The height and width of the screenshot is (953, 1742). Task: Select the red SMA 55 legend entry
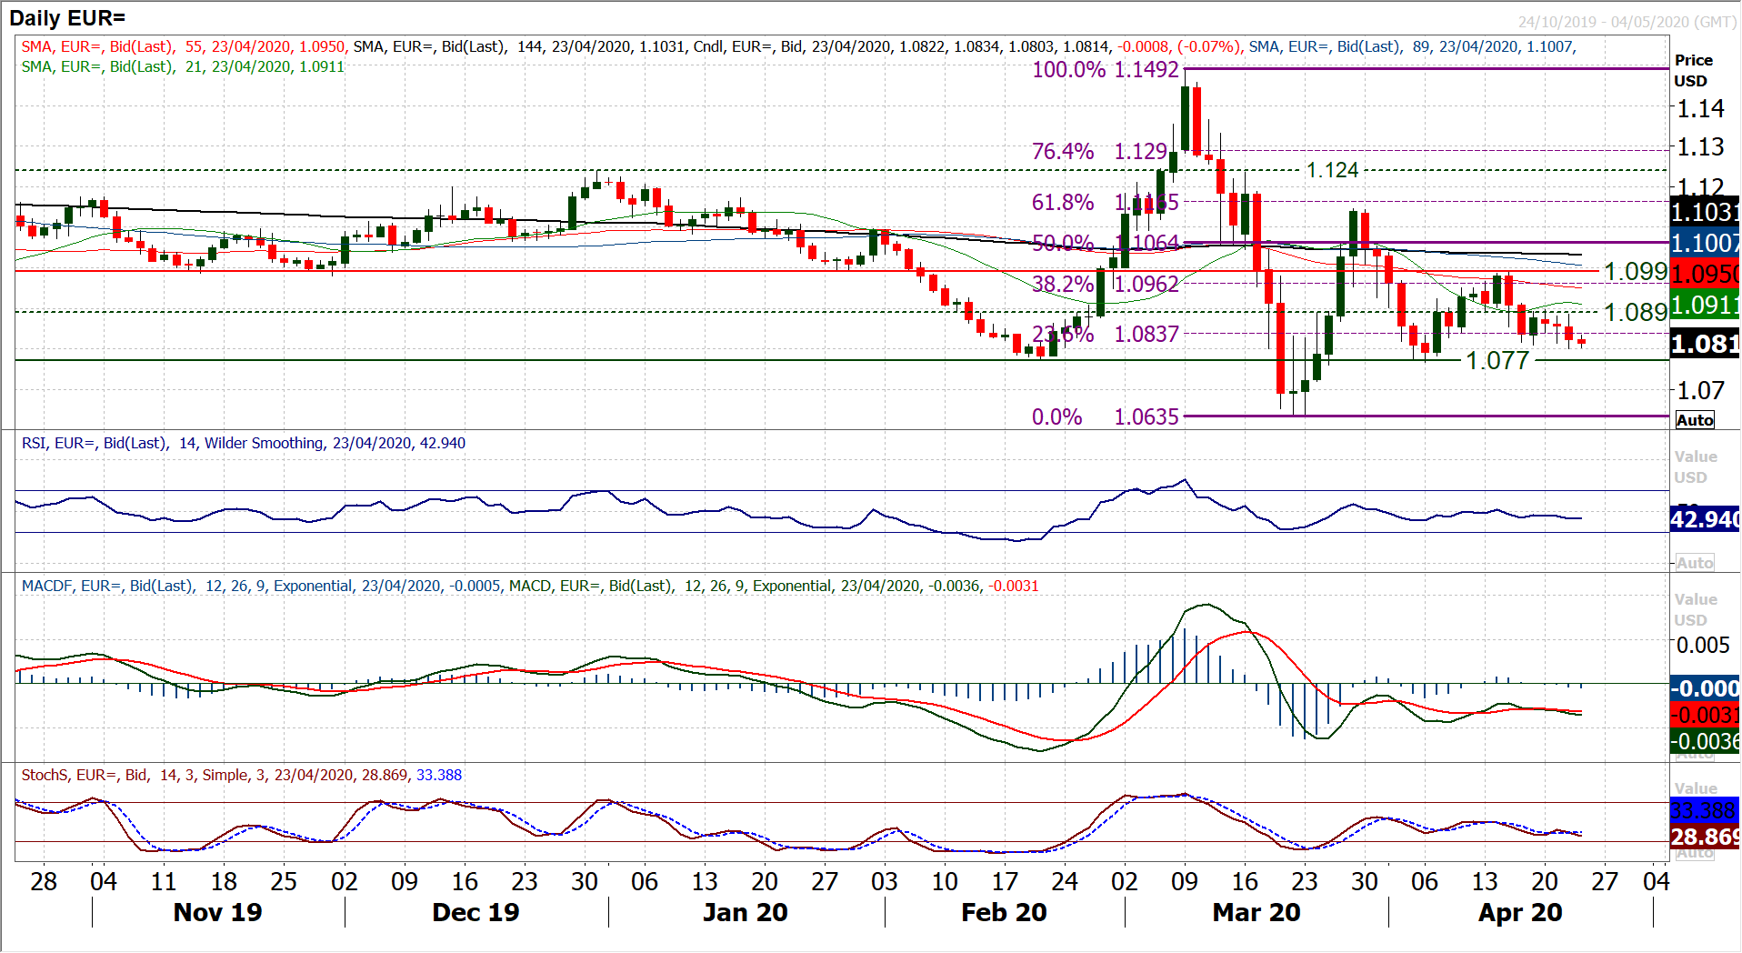184,46
